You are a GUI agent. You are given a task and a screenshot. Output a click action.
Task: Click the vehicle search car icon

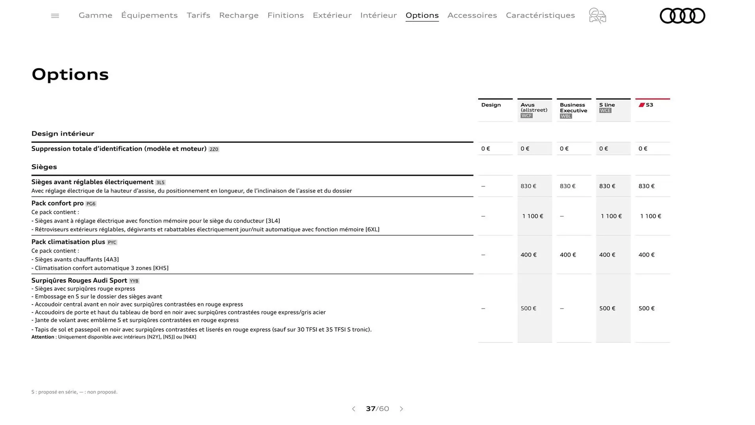coord(597,16)
